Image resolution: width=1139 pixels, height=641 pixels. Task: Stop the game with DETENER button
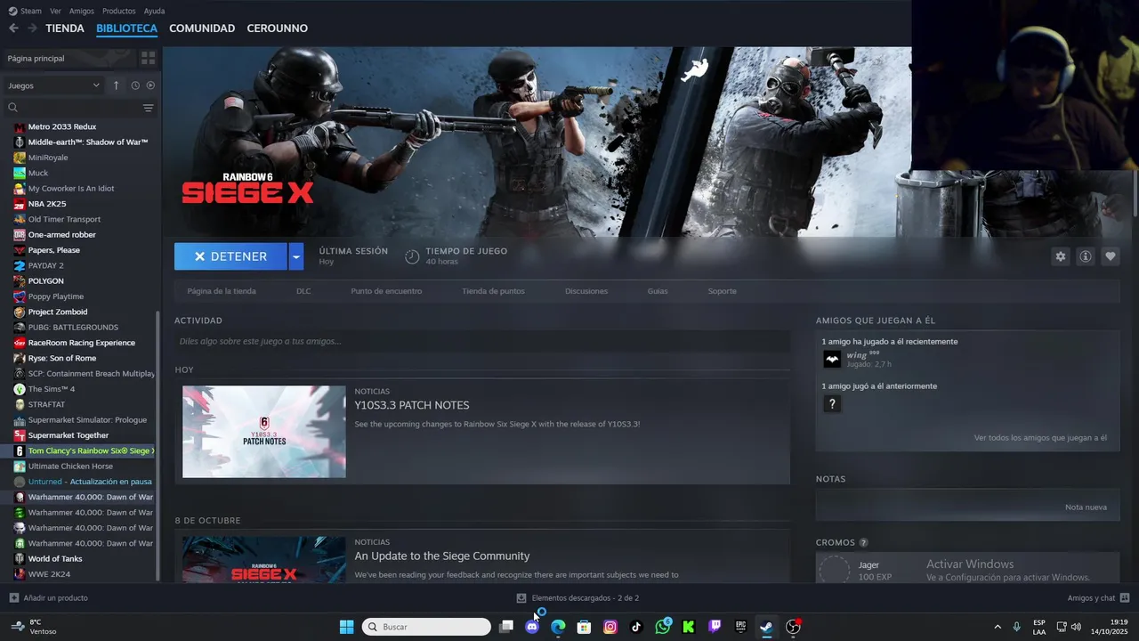coord(230,256)
